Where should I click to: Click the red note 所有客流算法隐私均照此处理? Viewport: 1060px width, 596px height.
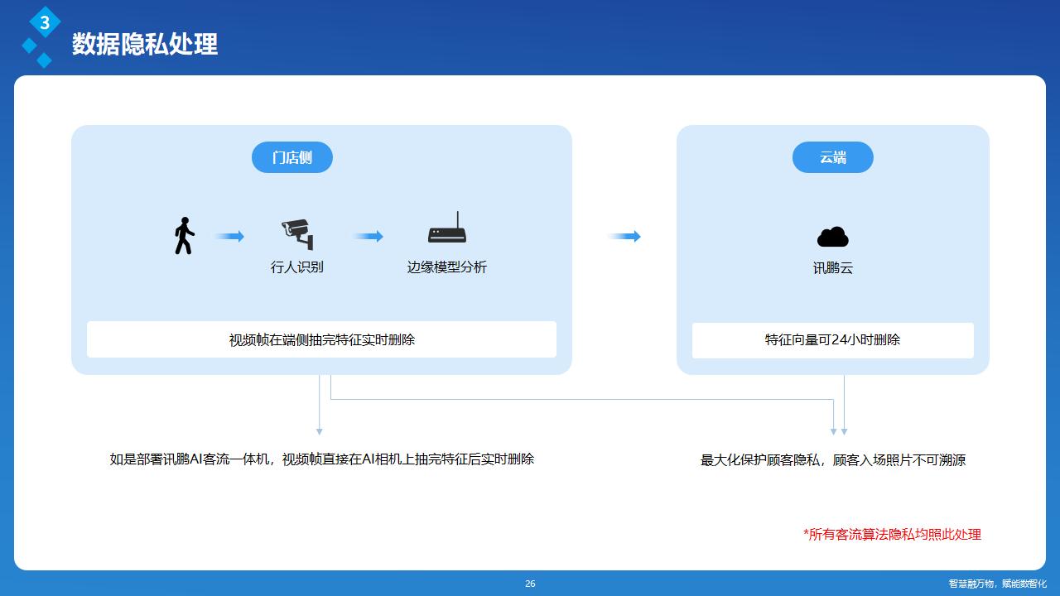coord(892,534)
